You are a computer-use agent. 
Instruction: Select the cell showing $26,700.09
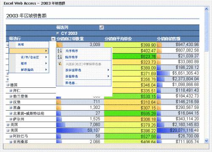pos(178,136)
